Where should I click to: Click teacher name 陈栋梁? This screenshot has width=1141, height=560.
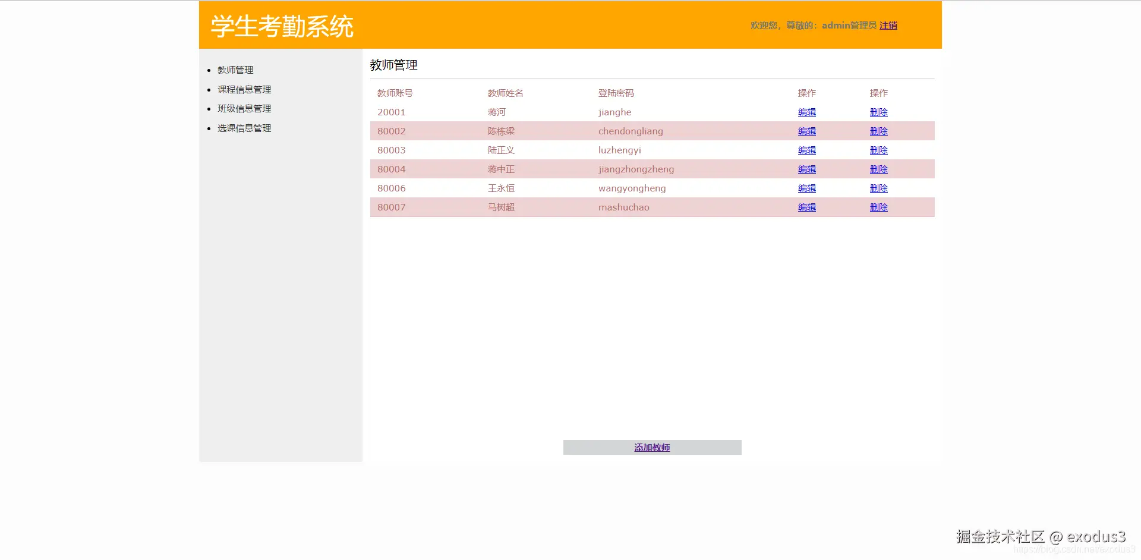[x=502, y=131]
